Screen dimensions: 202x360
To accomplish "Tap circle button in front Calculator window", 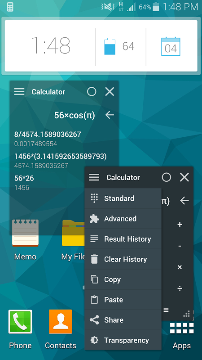I will click(x=166, y=177).
